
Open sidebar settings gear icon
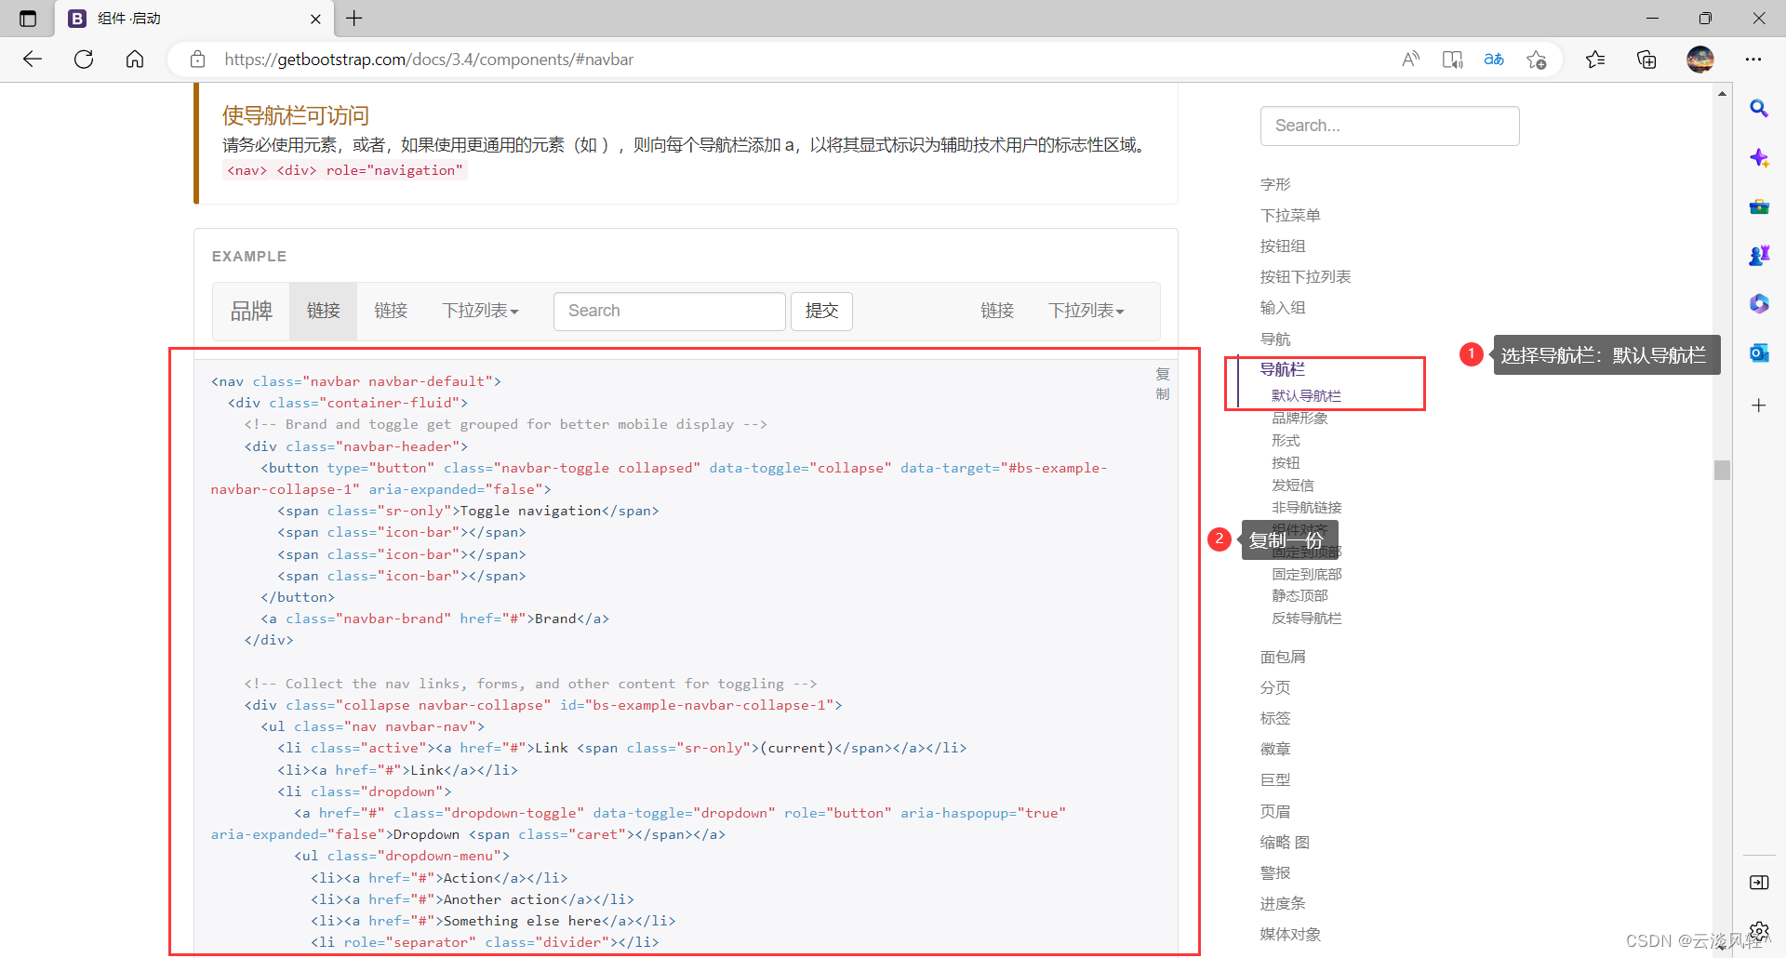(x=1759, y=931)
